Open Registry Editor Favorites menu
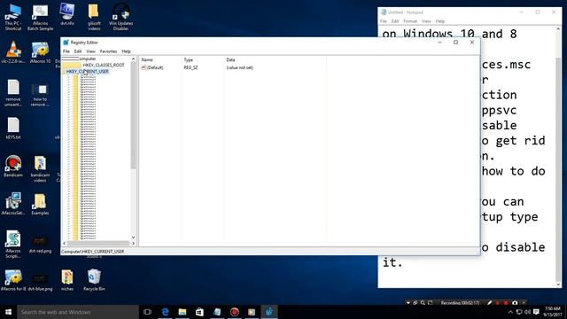The image size is (567, 319). coord(108,51)
